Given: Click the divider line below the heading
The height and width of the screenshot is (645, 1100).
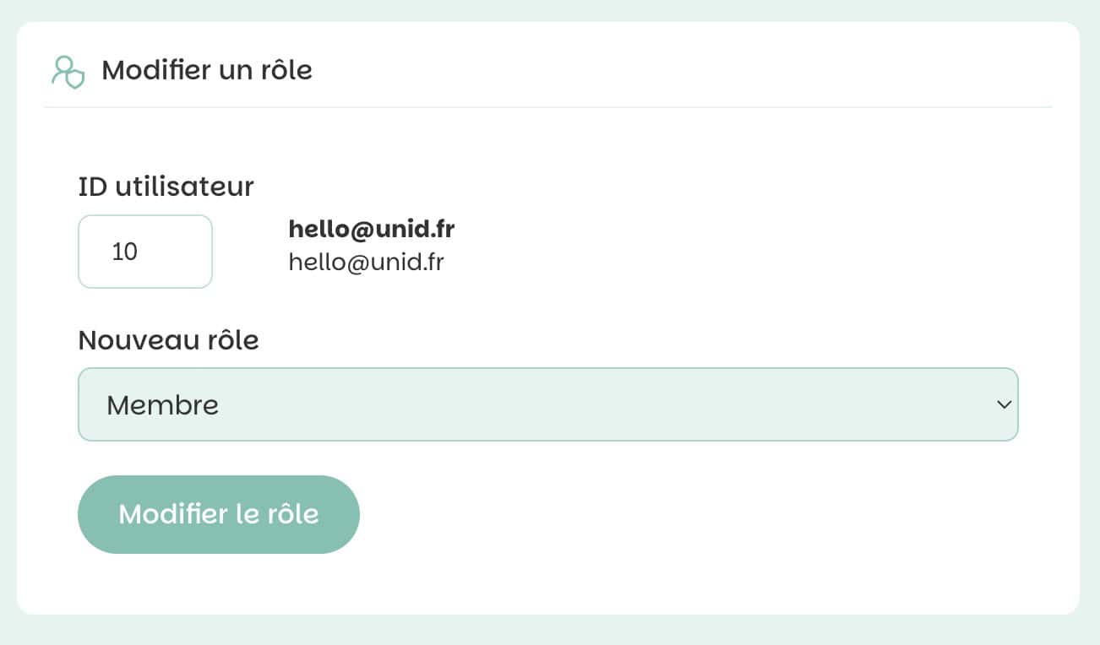Looking at the screenshot, I should pos(547,107).
